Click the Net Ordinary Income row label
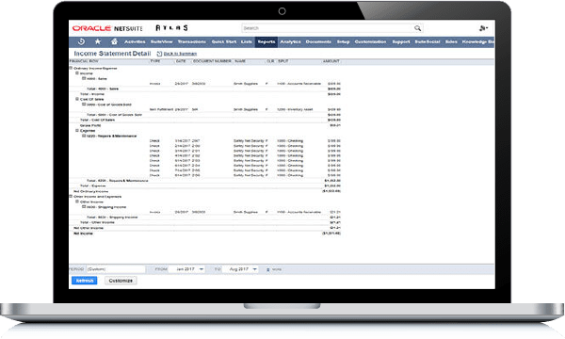Viewport: 565px width, 339px height. pyautogui.click(x=90, y=191)
